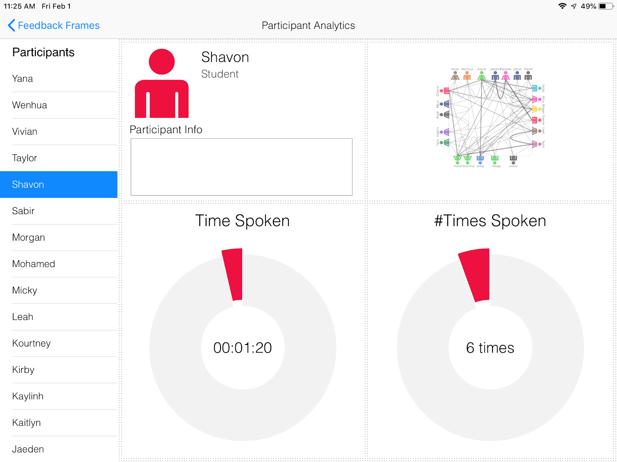This screenshot has height=462, width=617.
Task: Go back via Feedback Frames link
Action: click(x=59, y=25)
